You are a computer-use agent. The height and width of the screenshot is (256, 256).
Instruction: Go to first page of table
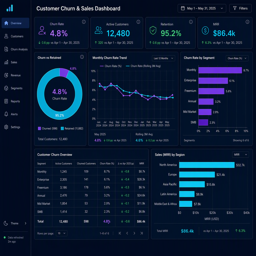pyautogui.click(x=120, y=233)
